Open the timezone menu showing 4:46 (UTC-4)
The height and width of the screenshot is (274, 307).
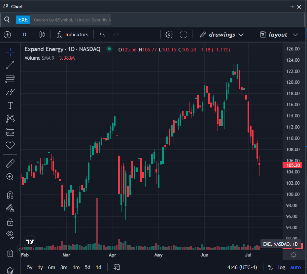pyautogui.click(x=242, y=267)
